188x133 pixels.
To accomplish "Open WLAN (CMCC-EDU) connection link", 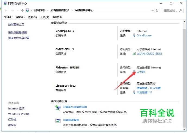I will [x=149, y=54].
